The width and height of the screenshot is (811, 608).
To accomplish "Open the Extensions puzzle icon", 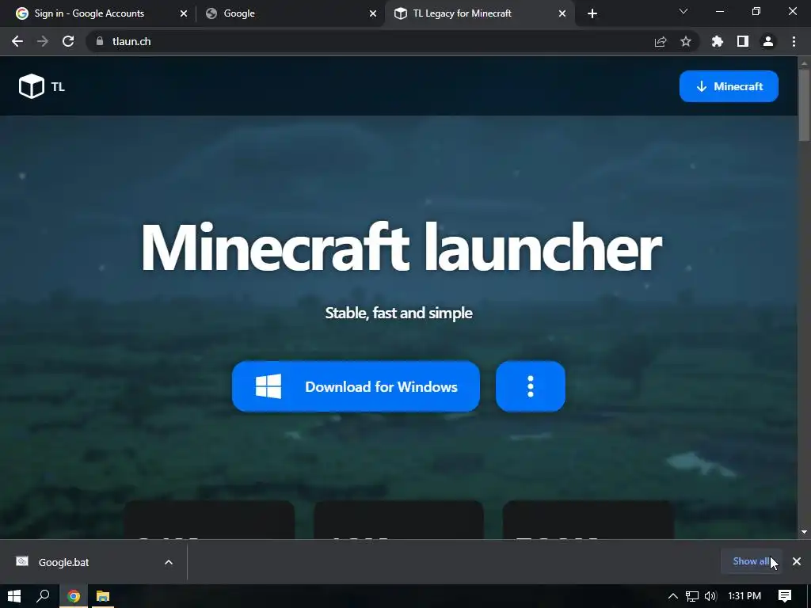I will 718,41.
